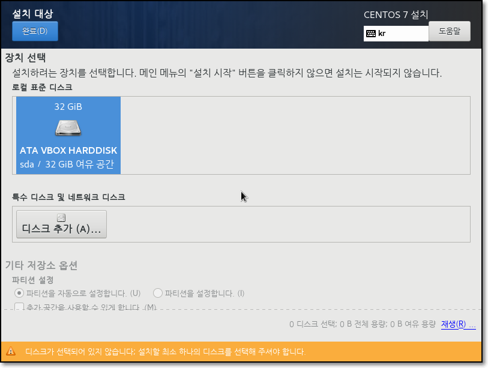Click small disk icon on 디스크 추가 button

pos(61,218)
